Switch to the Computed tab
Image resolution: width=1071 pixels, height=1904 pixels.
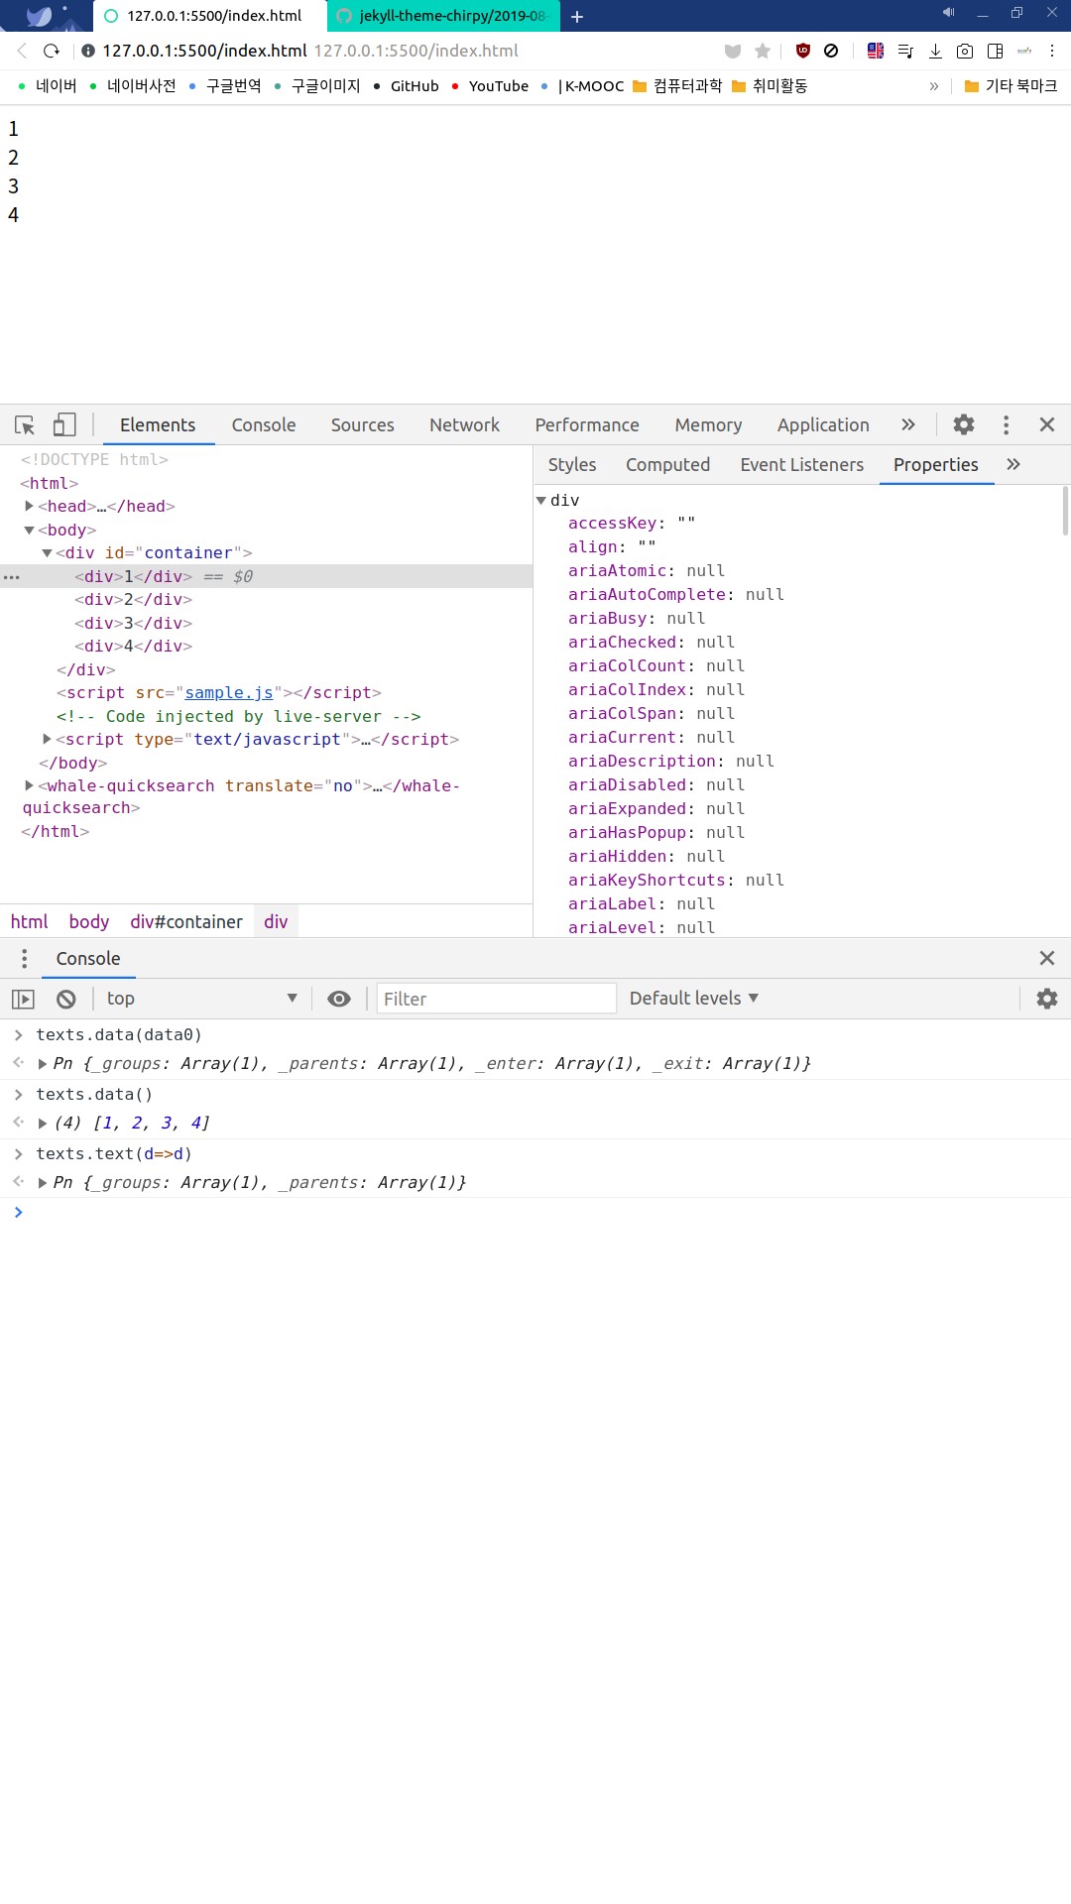click(667, 465)
